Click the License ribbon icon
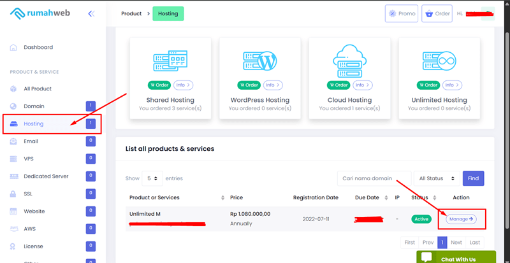The width and height of the screenshot is (510, 263). coord(13,246)
